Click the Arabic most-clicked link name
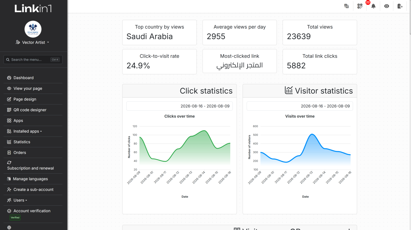Image resolution: width=411 pixels, height=230 pixels. tap(240, 66)
